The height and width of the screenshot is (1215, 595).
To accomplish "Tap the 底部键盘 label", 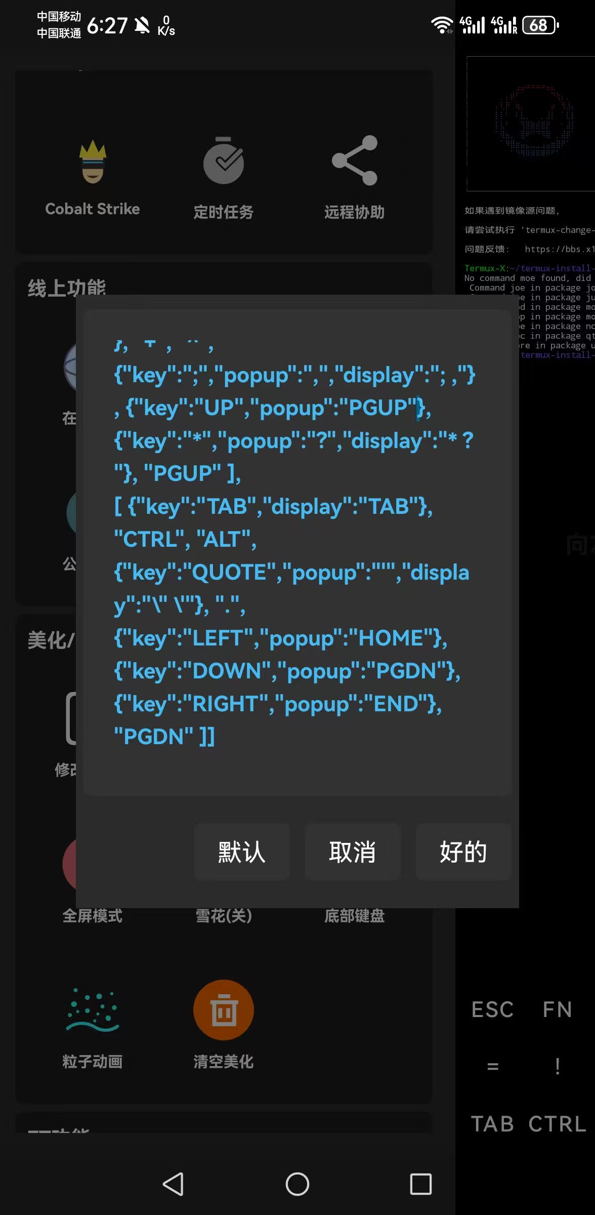I will pyautogui.click(x=355, y=916).
